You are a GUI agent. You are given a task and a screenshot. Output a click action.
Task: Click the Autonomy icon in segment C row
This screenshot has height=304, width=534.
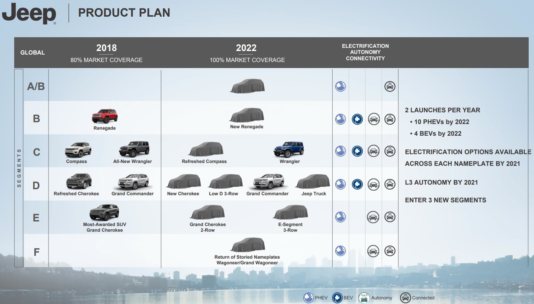[x=373, y=151]
